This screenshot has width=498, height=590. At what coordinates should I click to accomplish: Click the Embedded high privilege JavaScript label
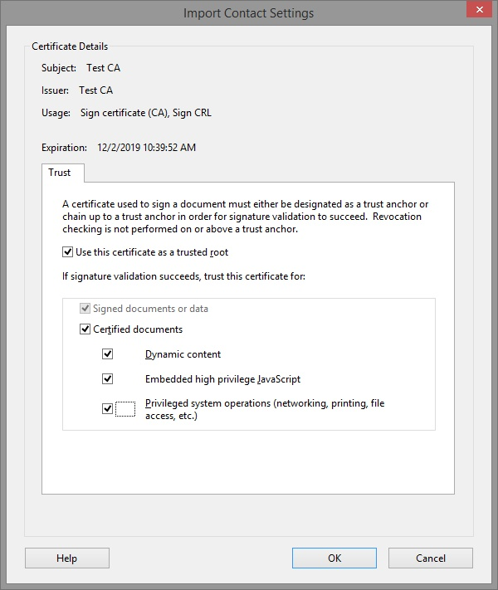pyautogui.click(x=222, y=379)
